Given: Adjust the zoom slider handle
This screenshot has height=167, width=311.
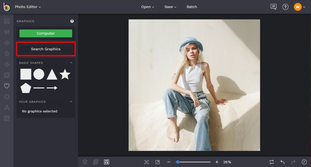Looking at the screenshot, I should [178, 162].
